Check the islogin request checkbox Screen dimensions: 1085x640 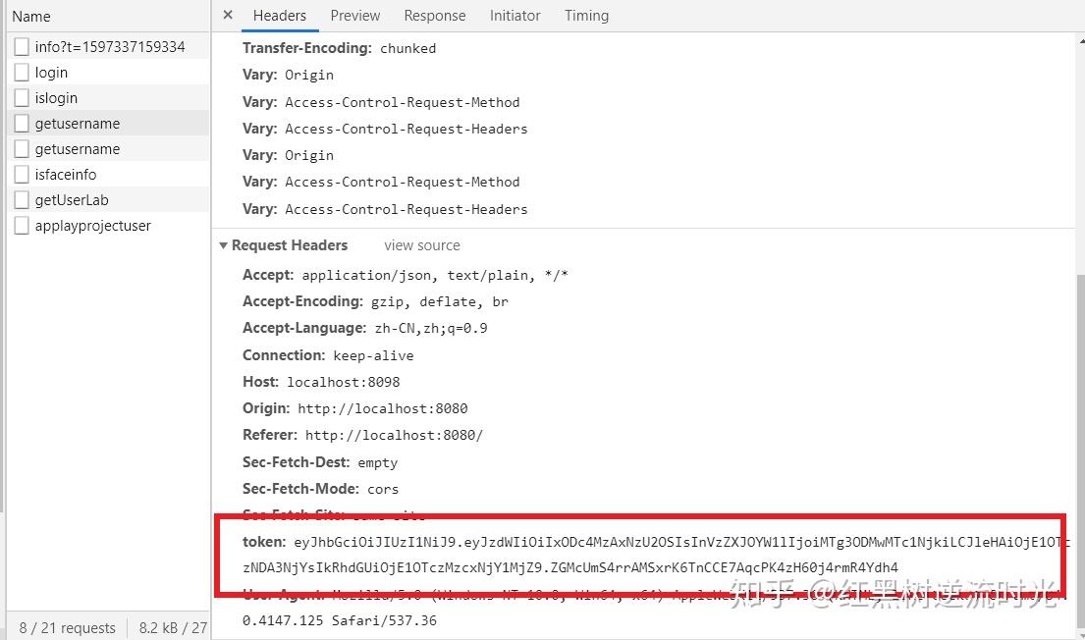coord(21,97)
